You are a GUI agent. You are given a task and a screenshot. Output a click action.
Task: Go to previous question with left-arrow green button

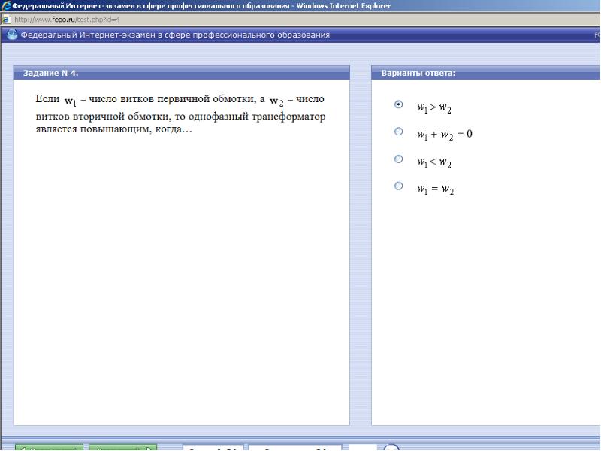(x=49, y=448)
